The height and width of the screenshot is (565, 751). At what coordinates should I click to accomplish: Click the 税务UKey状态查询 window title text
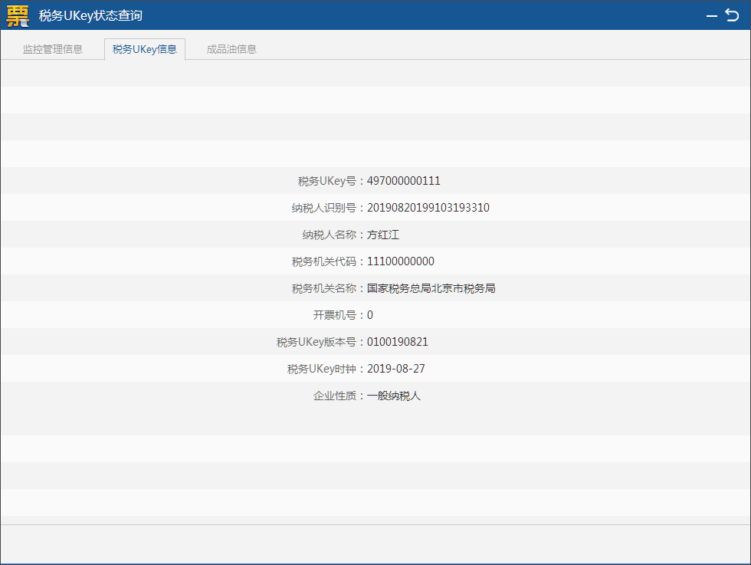click(90, 16)
